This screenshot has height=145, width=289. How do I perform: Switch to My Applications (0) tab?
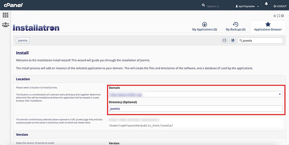(205, 27)
